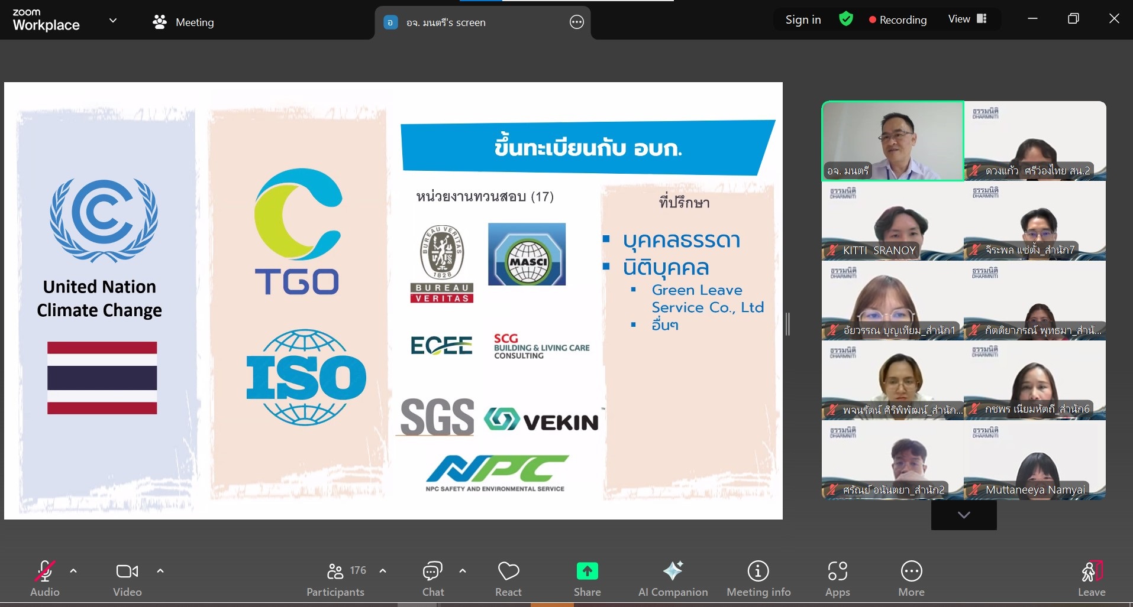Image resolution: width=1133 pixels, height=607 pixels.
Task: Click 'ที่ปรึกษา' heading text
Action: (x=684, y=202)
